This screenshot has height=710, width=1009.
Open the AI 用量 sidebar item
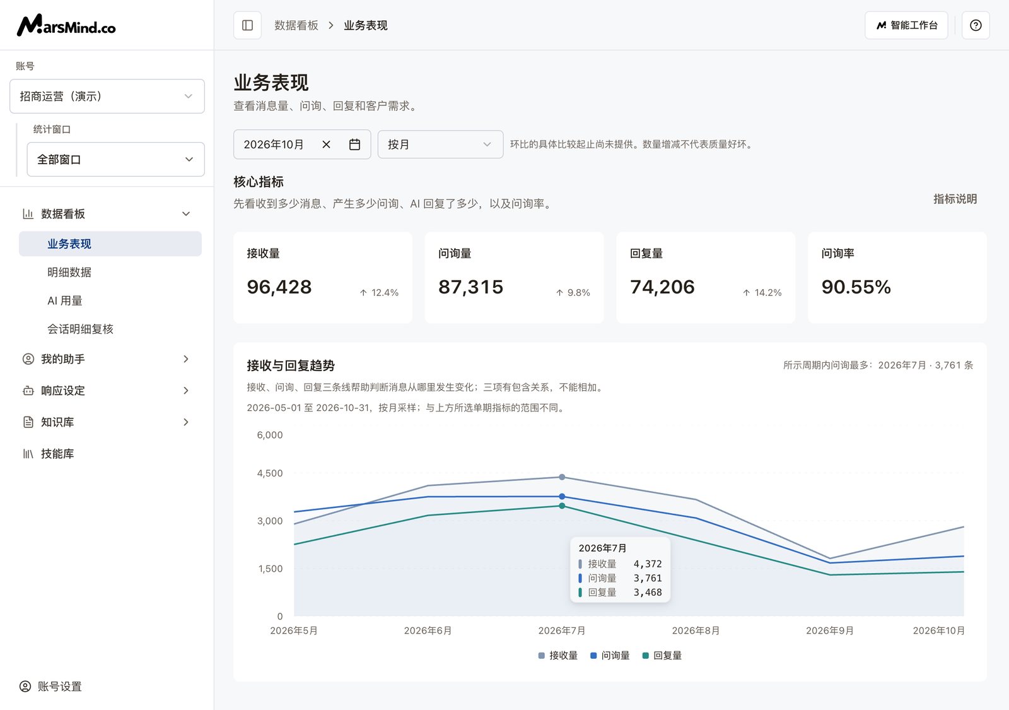tap(110, 300)
